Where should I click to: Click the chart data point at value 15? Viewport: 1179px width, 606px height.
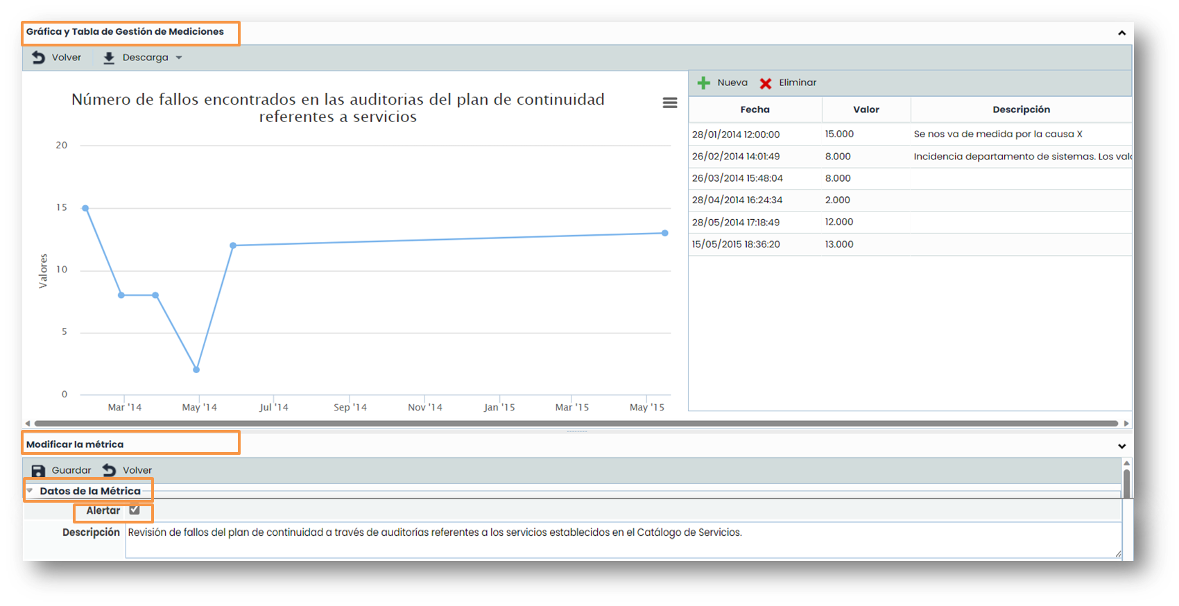click(x=85, y=208)
